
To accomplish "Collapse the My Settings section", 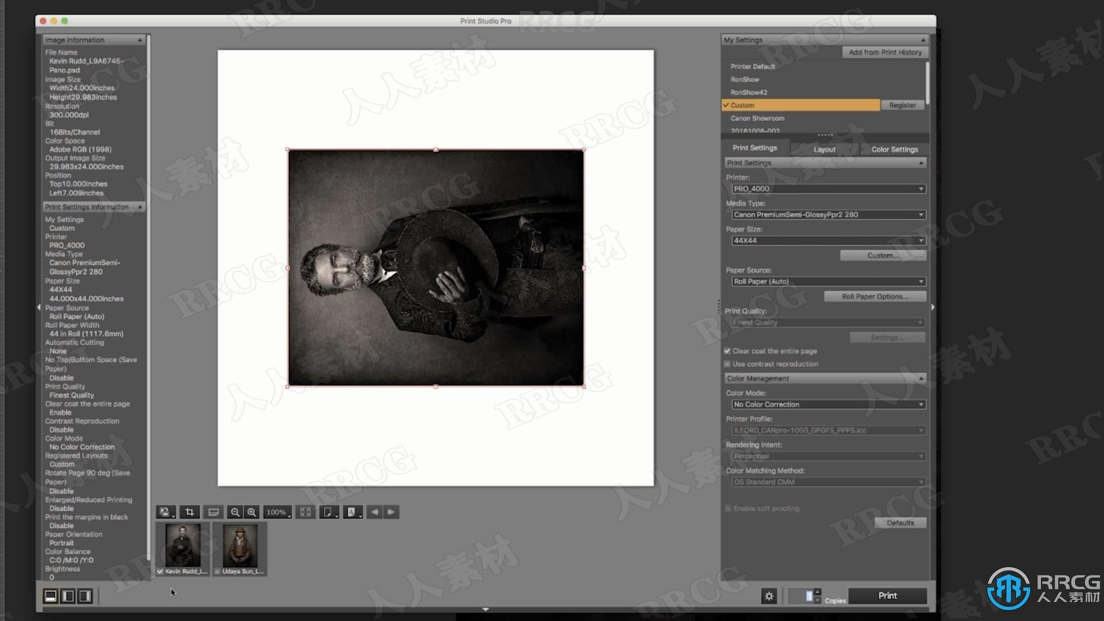I will [x=923, y=40].
